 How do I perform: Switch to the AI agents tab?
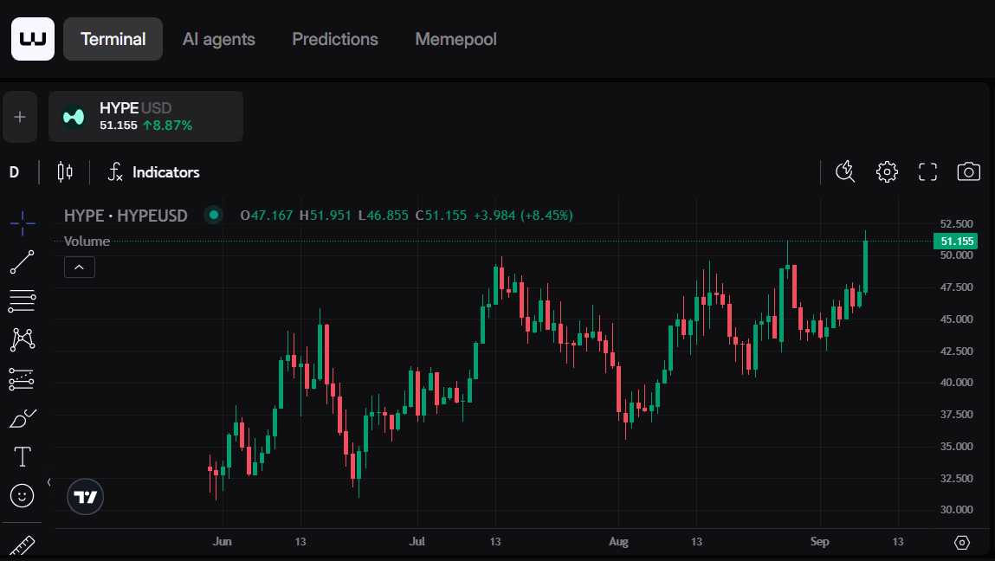coord(218,39)
